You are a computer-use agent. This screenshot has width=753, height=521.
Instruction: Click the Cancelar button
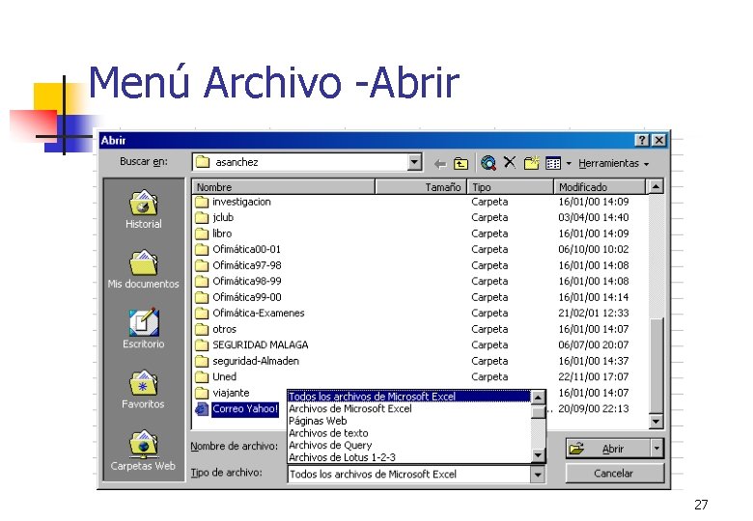(615, 474)
